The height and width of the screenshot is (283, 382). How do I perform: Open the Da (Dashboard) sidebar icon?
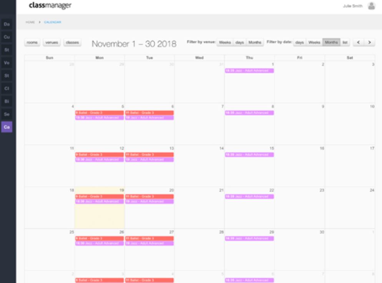pos(7,24)
